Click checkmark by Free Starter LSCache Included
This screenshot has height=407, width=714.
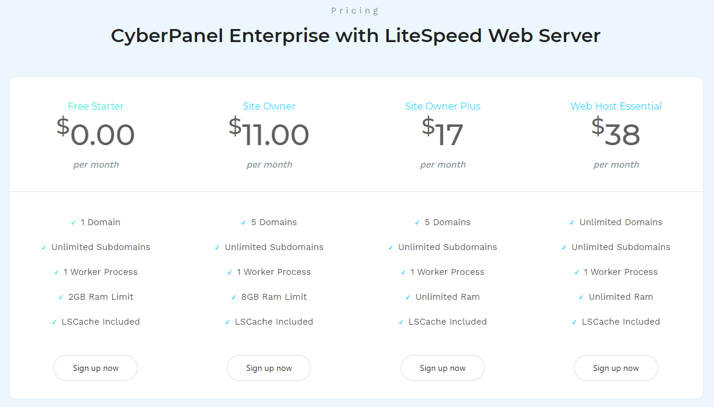pos(54,322)
